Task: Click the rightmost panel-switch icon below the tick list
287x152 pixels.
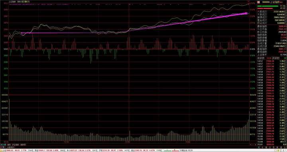Action: tap(285, 147)
